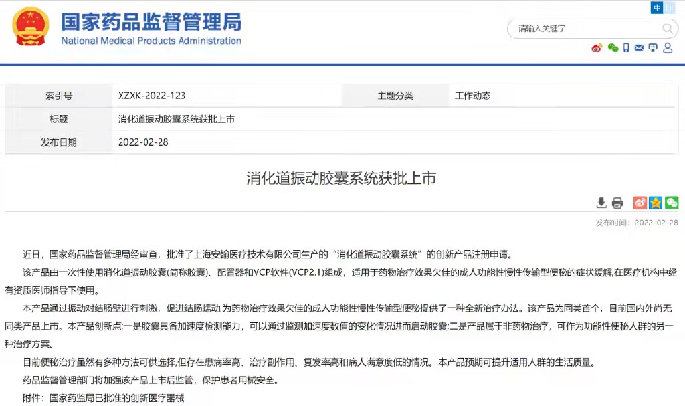Share the article to Weibo
Viewport: 685px width, 406px height.
[640, 202]
